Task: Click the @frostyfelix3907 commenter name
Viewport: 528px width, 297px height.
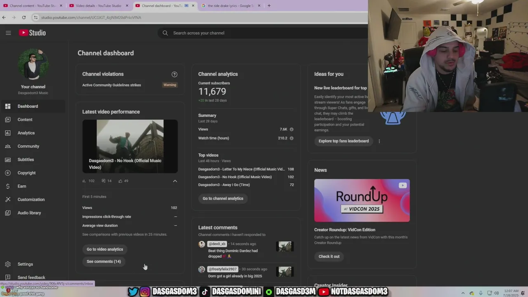Action: point(222,269)
